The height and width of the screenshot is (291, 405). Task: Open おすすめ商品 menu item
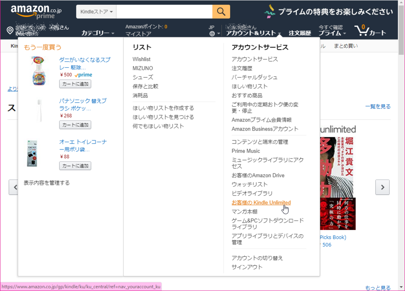(x=247, y=95)
